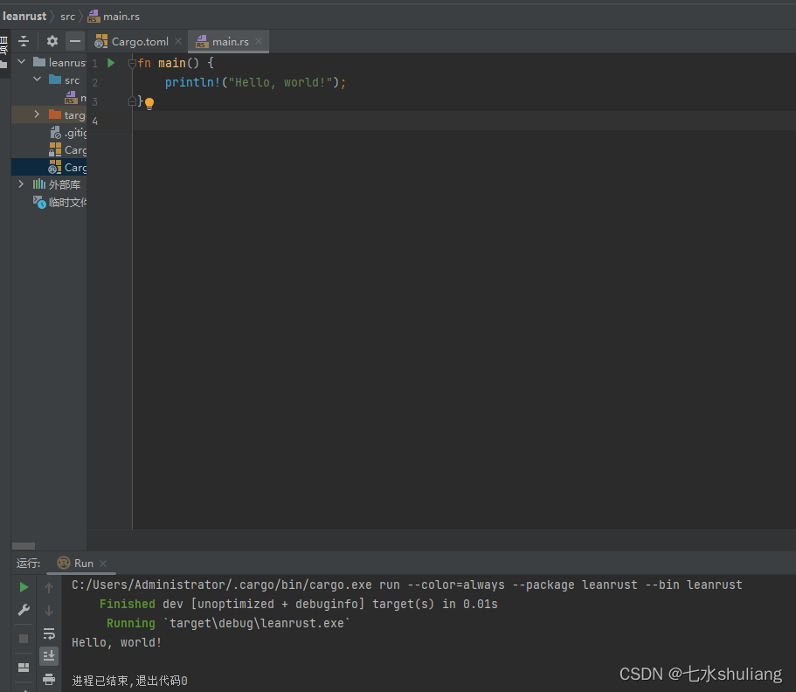The width and height of the screenshot is (796, 692).
Task: Close the main.rs tab
Action: [x=259, y=41]
